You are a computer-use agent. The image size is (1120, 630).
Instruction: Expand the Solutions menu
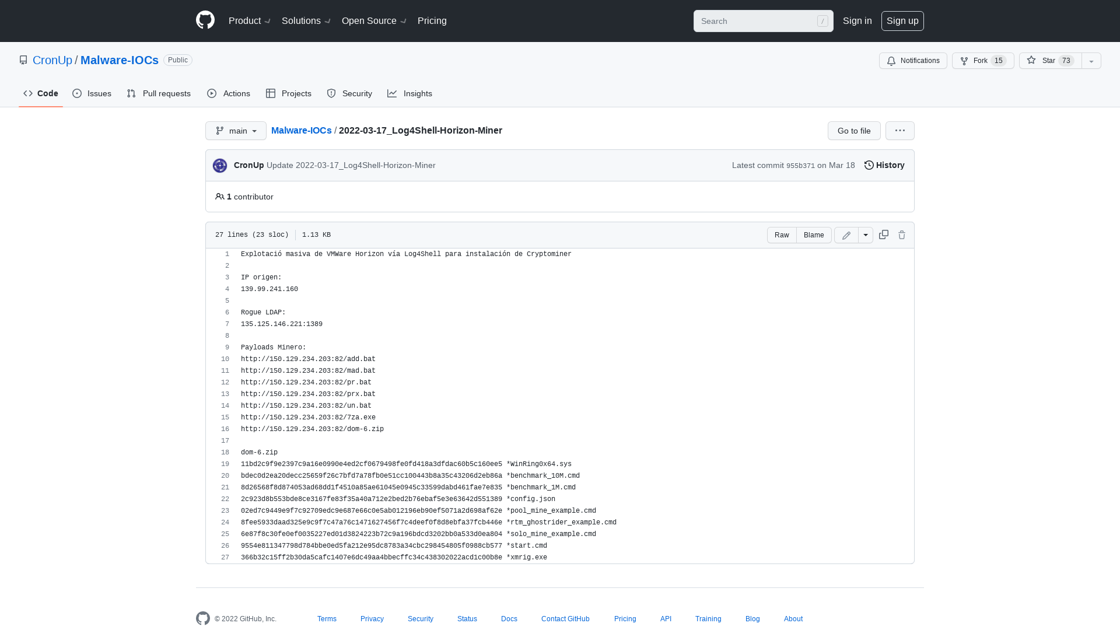[x=306, y=21]
